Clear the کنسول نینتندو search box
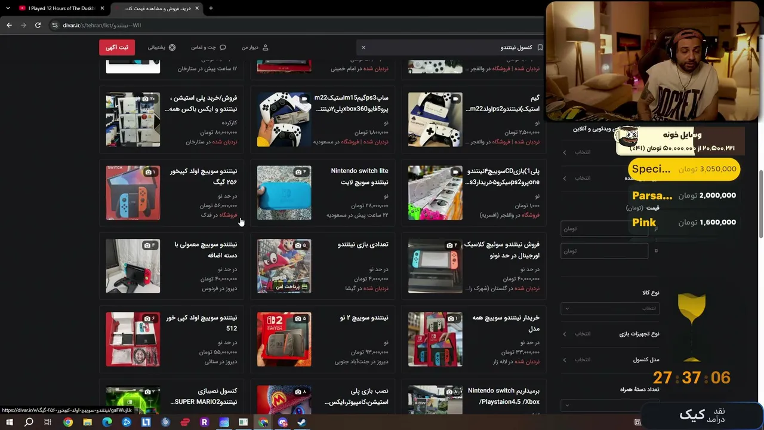The image size is (764, 430). [x=363, y=47]
